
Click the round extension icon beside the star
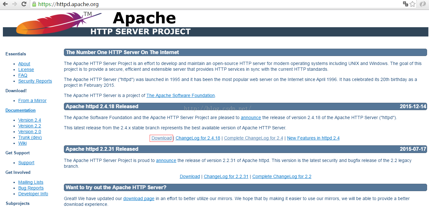[423, 4]
